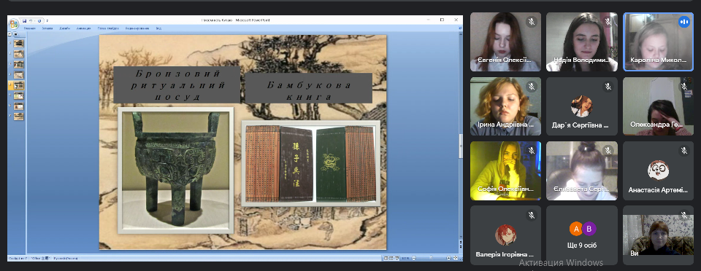Switch to Slide Sorter view
The width and height of the screenshot is (701, 271).
[x=391, y=258]
